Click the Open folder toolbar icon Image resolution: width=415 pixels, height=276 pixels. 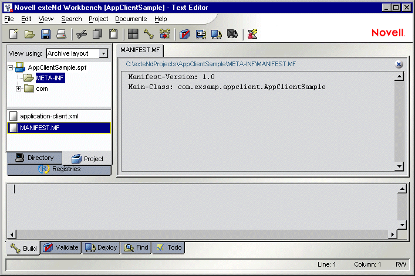tap(29, 34)
